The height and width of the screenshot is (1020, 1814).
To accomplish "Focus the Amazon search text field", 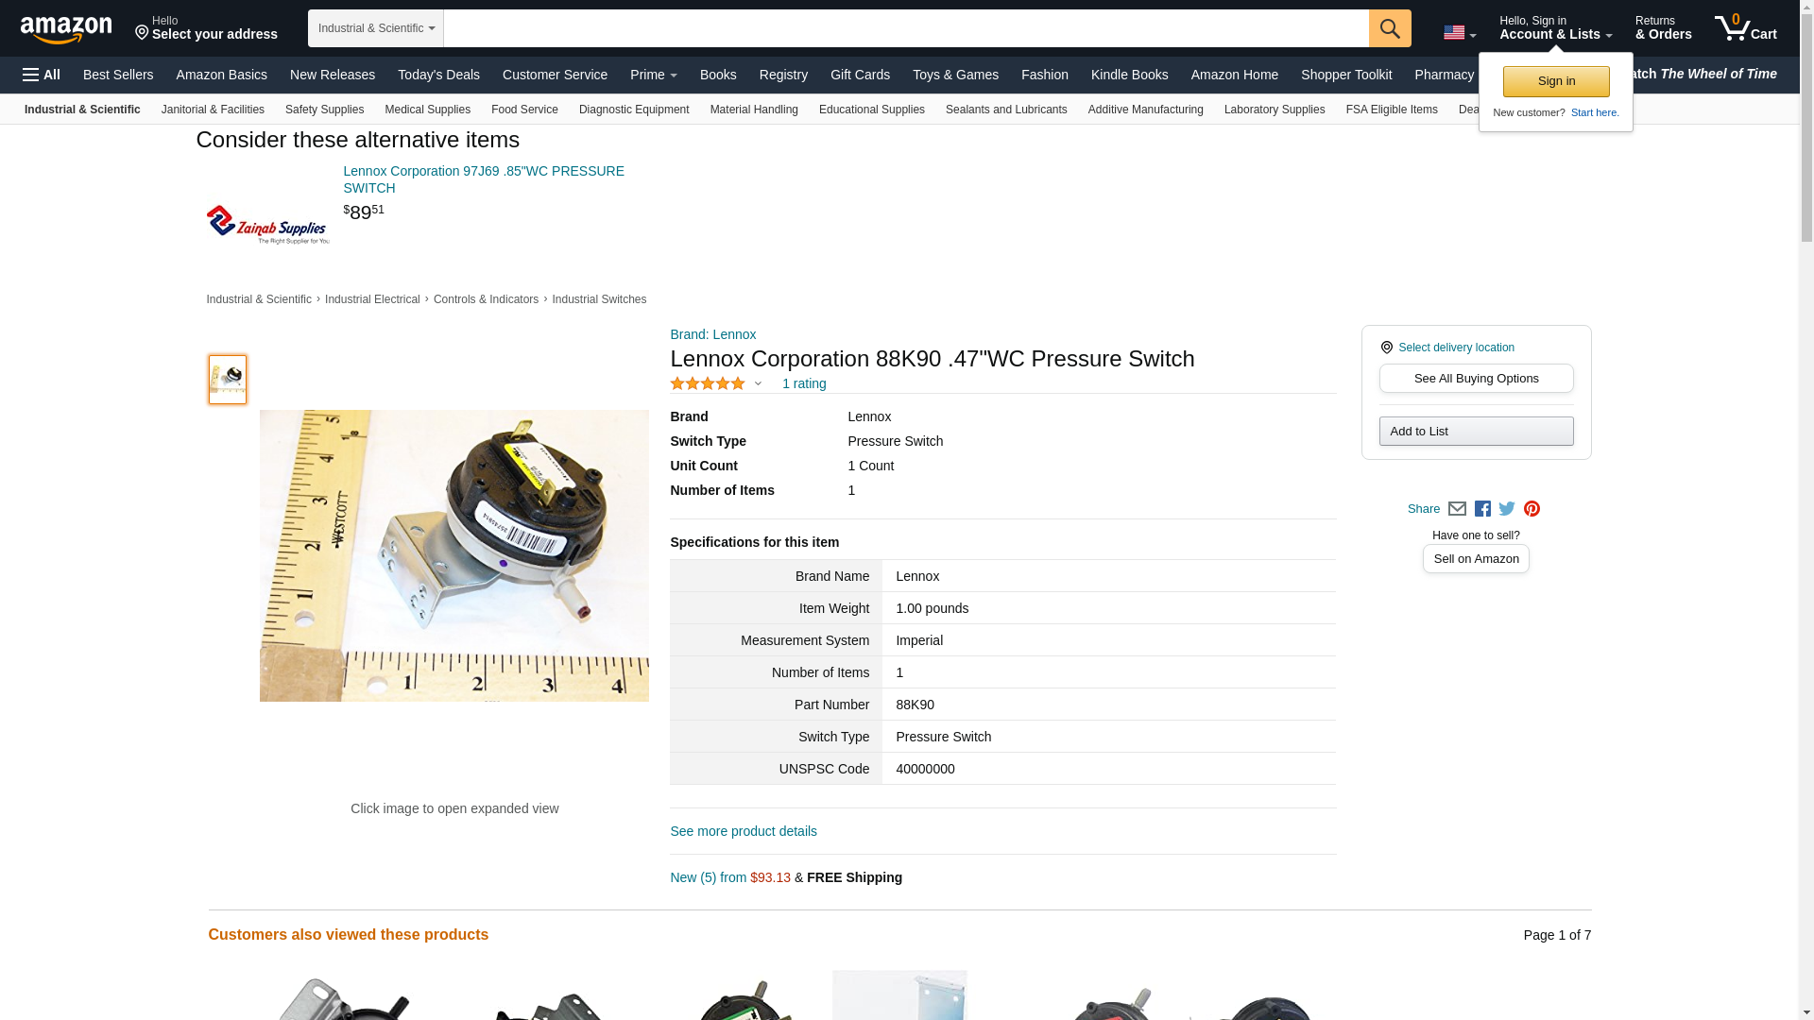I will 906,28.
